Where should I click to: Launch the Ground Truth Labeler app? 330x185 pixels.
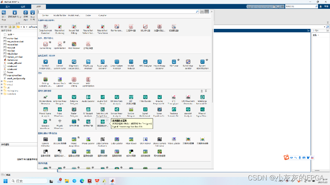[x=60, y=82]
